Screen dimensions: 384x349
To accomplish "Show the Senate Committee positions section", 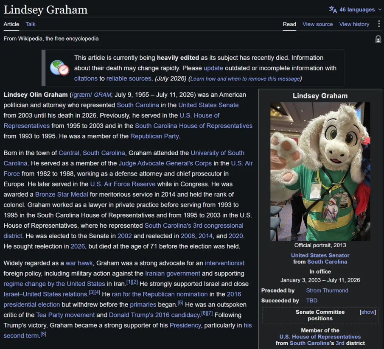I will tap(367, 312).
